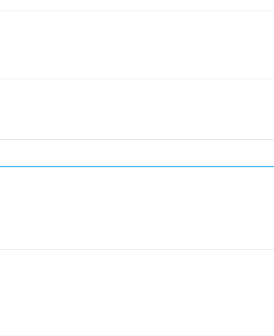
Task: Click the narrow blank strip above the top divider
Action: (x=137, y=5)
